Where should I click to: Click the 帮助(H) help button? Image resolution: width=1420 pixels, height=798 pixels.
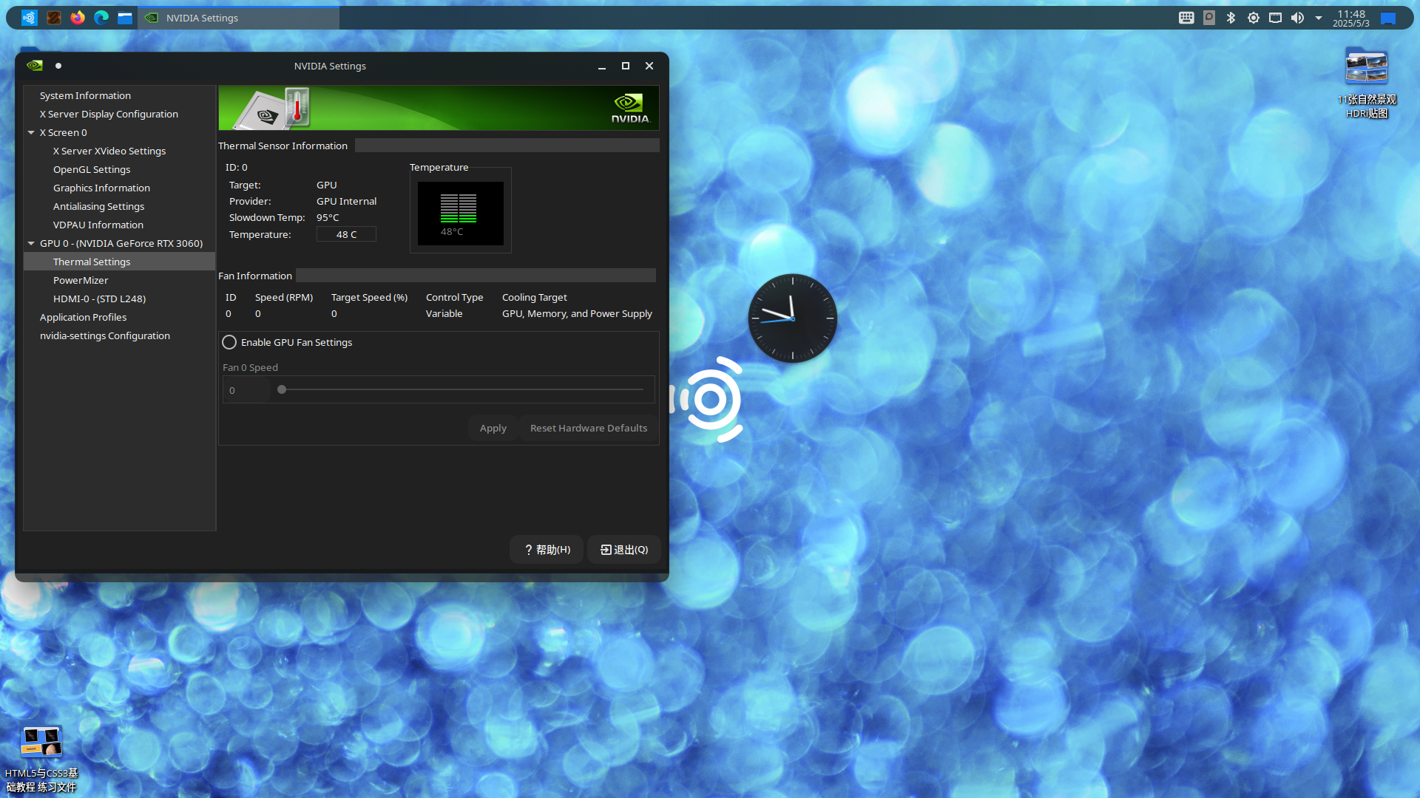[547, 550]
